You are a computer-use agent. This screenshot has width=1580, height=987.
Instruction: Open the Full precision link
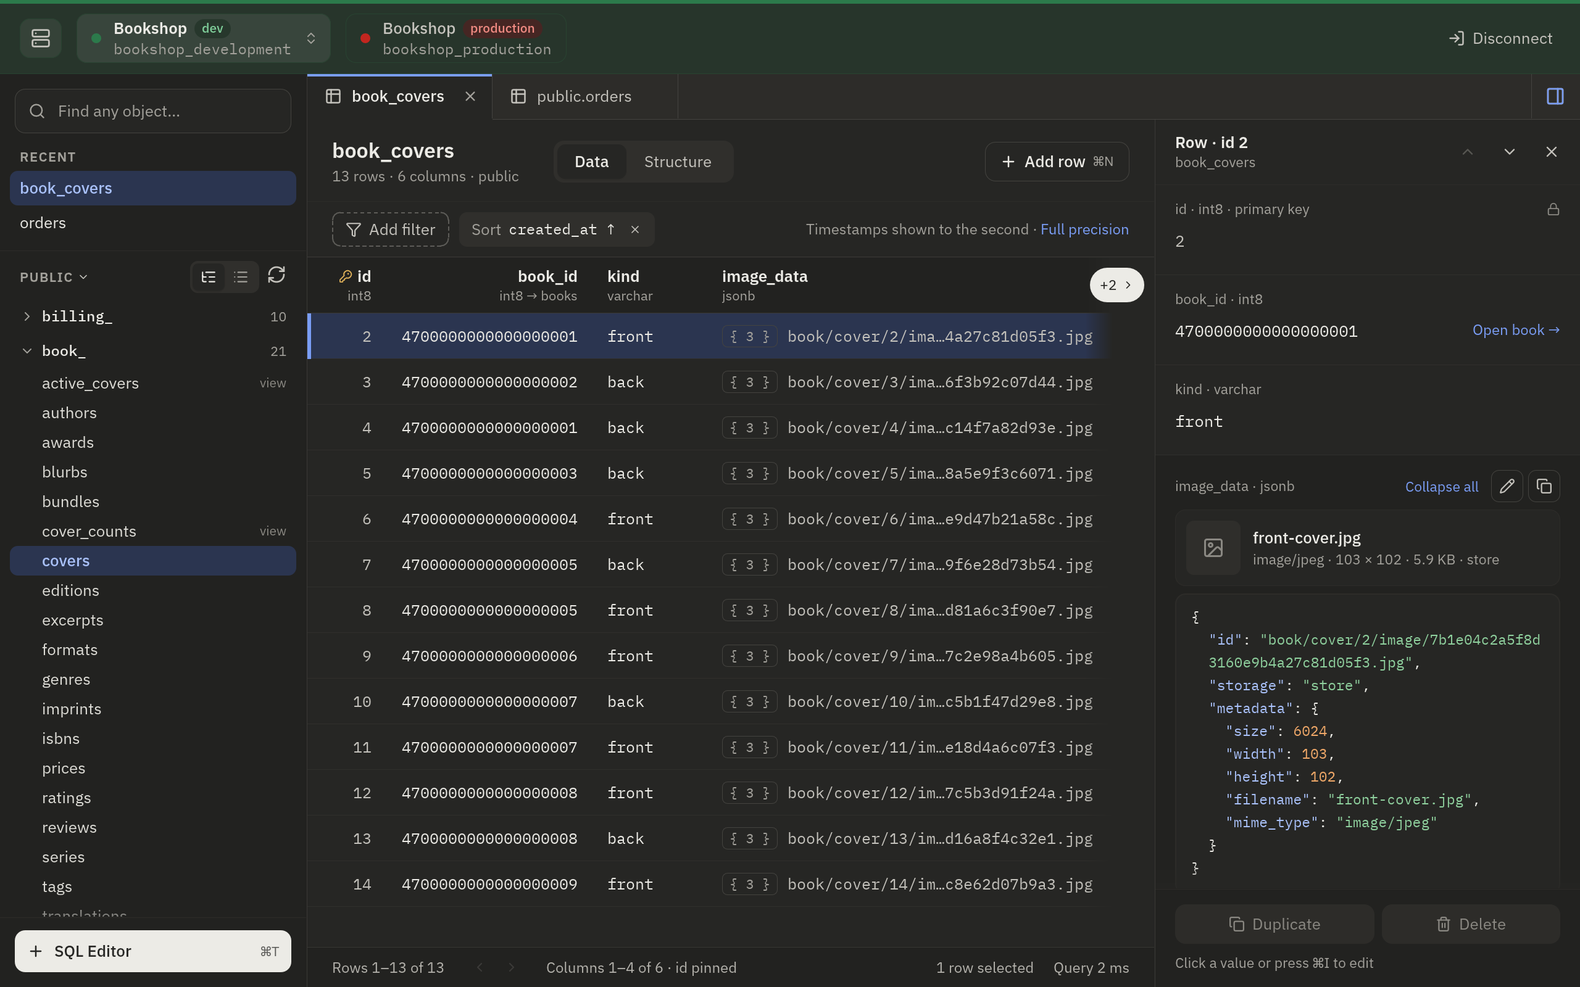tap(1084, 229)
